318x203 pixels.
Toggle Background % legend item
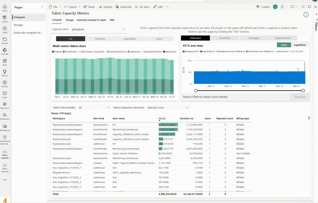(x=191, y=52)
